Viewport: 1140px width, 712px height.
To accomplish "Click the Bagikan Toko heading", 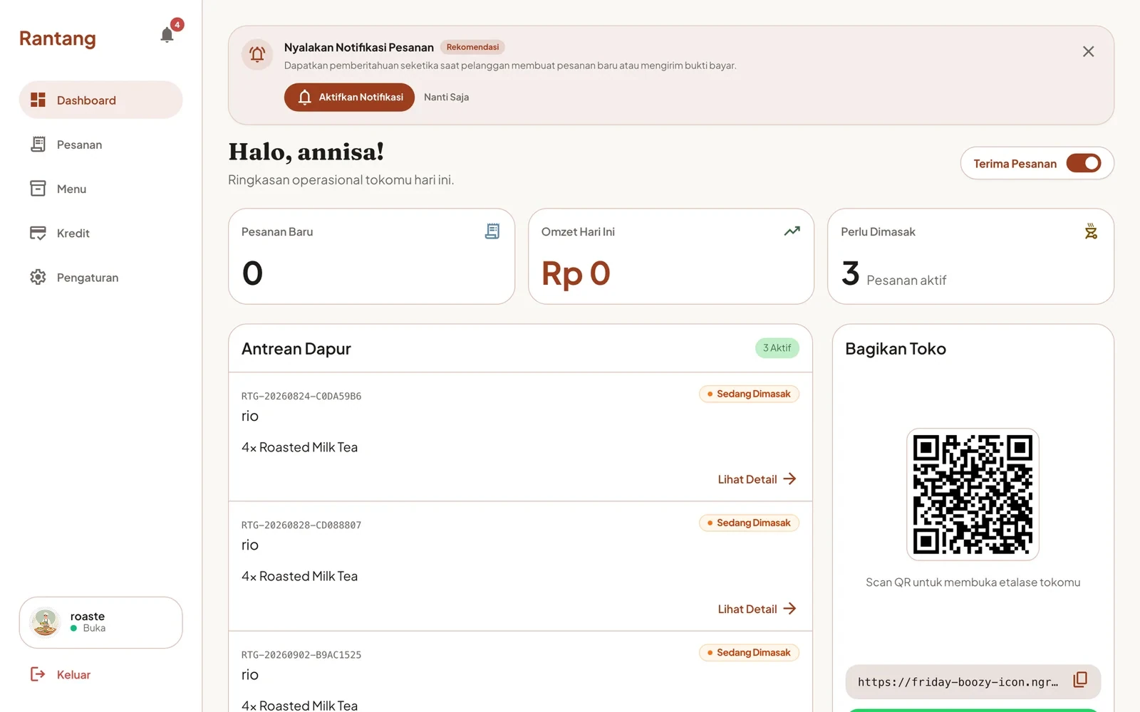I will point(896,349).
